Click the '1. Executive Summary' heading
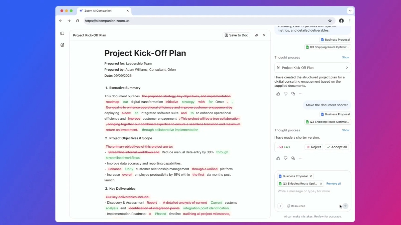 123,88
